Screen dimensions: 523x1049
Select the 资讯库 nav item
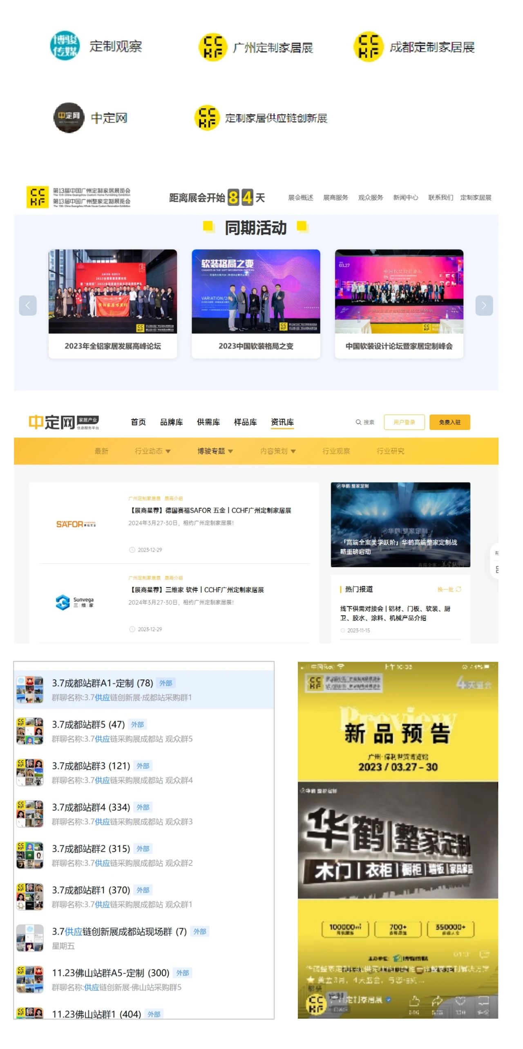[282, 422]
